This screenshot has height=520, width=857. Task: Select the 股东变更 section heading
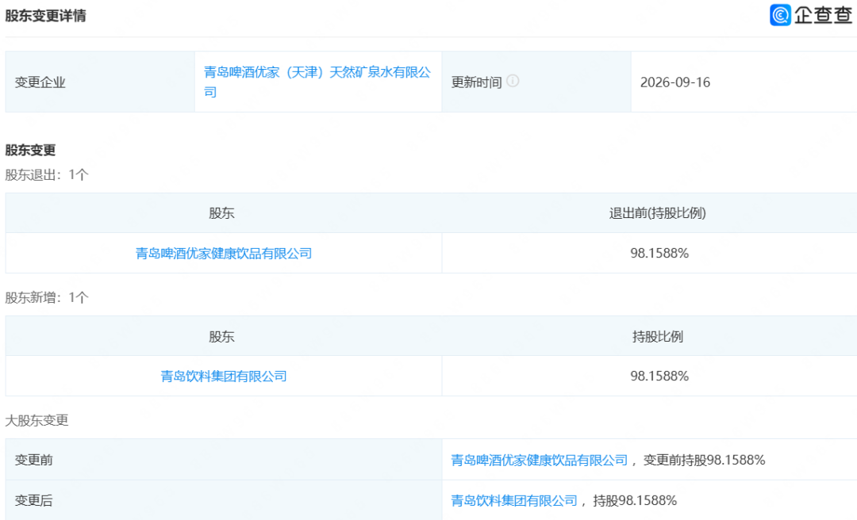point(31,150)
